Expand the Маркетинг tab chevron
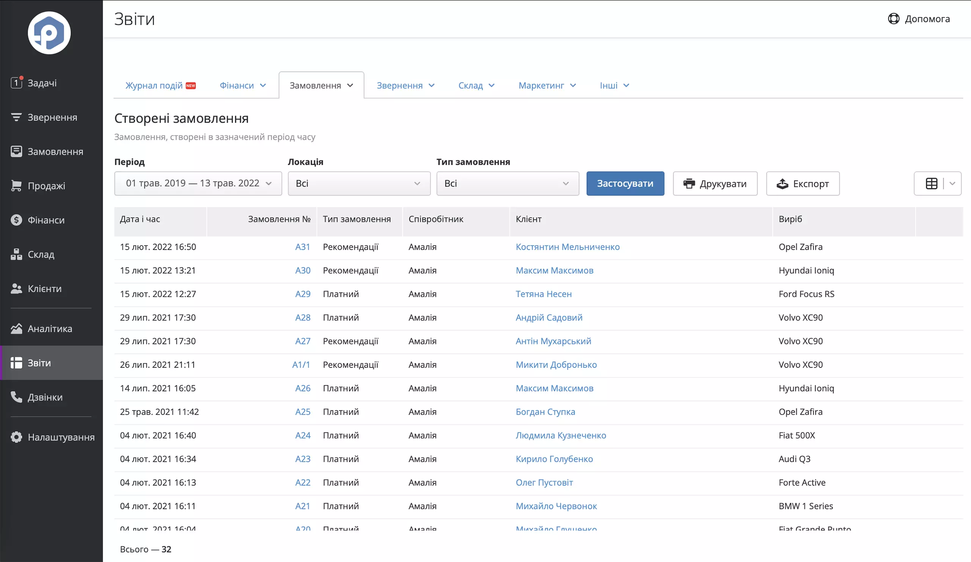Viewport: 971px width, 562px height. [573, 85]
